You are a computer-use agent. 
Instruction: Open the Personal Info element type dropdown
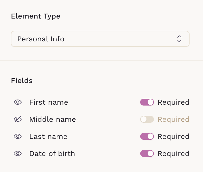[100, 39]
